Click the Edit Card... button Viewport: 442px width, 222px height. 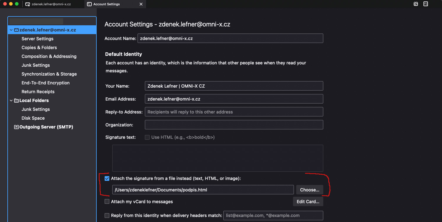click(308, 202)
